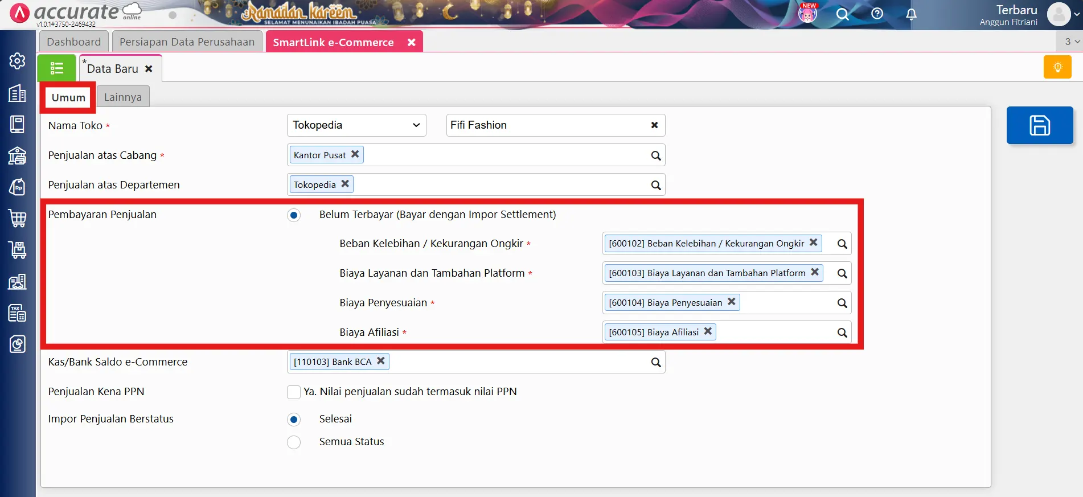
Task: Search Biaya Penyesuaian account magnifier
Action: tap(842, 303)
